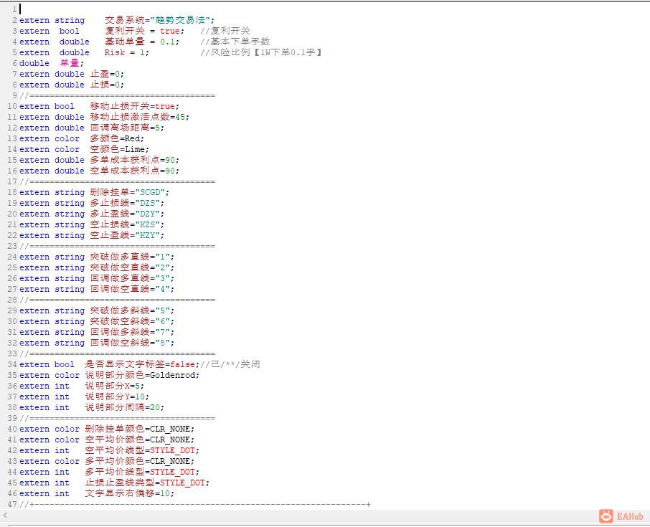Click the 空单成本获利点=90 line
The height and width of the screenshot is (527, 650).
pyautogui.click(x=99, y=171)
